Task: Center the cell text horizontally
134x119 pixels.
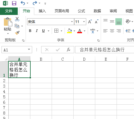Action: point(112,31)
